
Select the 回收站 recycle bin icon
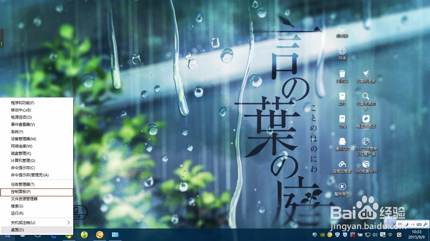[x=342, y=76]
